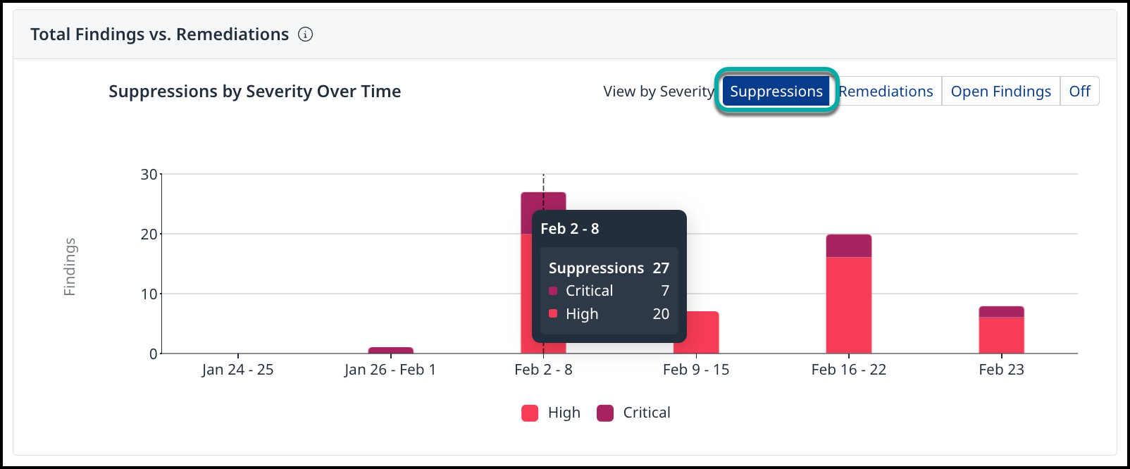Click the Jan 26 - Feb 1 Critical bar

coord(390,350)
